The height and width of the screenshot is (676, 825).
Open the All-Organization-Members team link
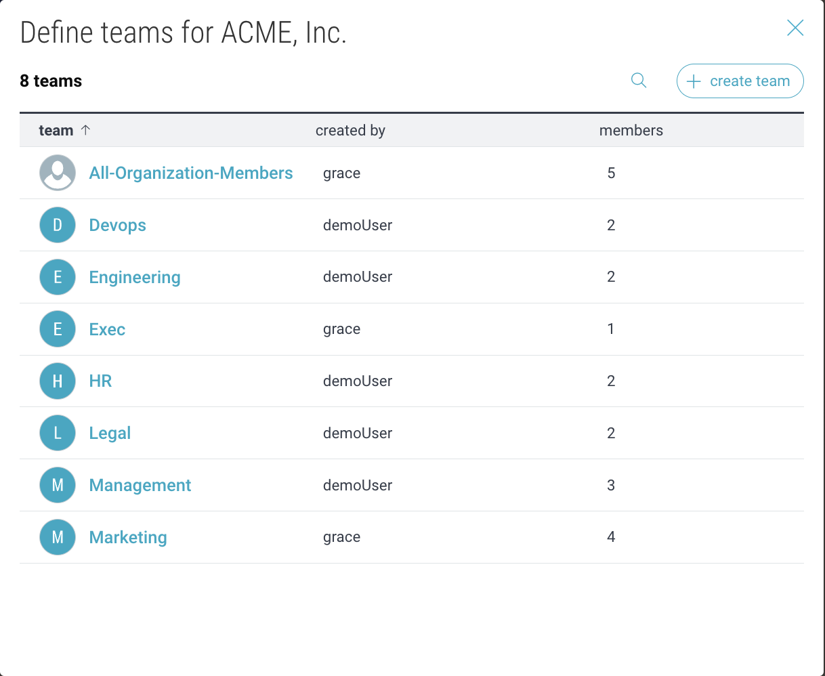pyautogui.click(x=191, y=173)
